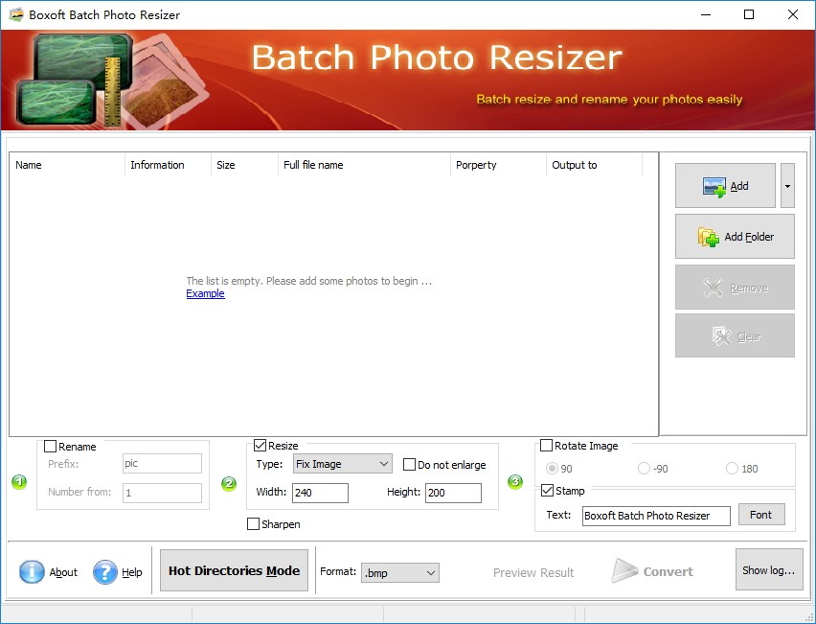Click the Full file name column header
Image resolution: width=816 pixels, height=624 pixels.
tap(364, 165)
